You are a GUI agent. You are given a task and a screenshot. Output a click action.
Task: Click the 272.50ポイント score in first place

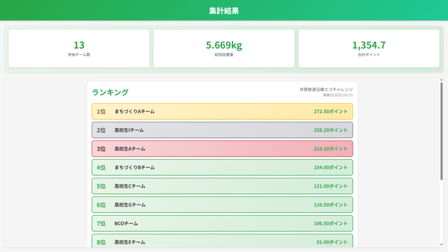[x=330, y=112]
